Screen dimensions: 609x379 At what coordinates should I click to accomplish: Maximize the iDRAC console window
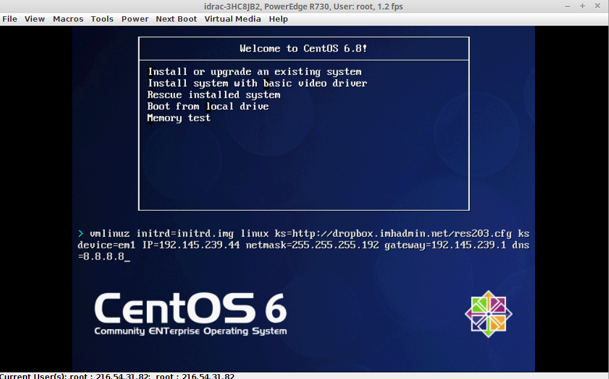pos(583,6)
